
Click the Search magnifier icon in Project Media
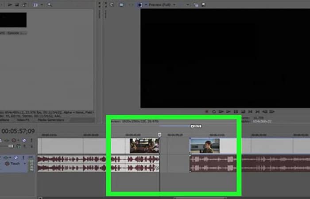point(50,5)
